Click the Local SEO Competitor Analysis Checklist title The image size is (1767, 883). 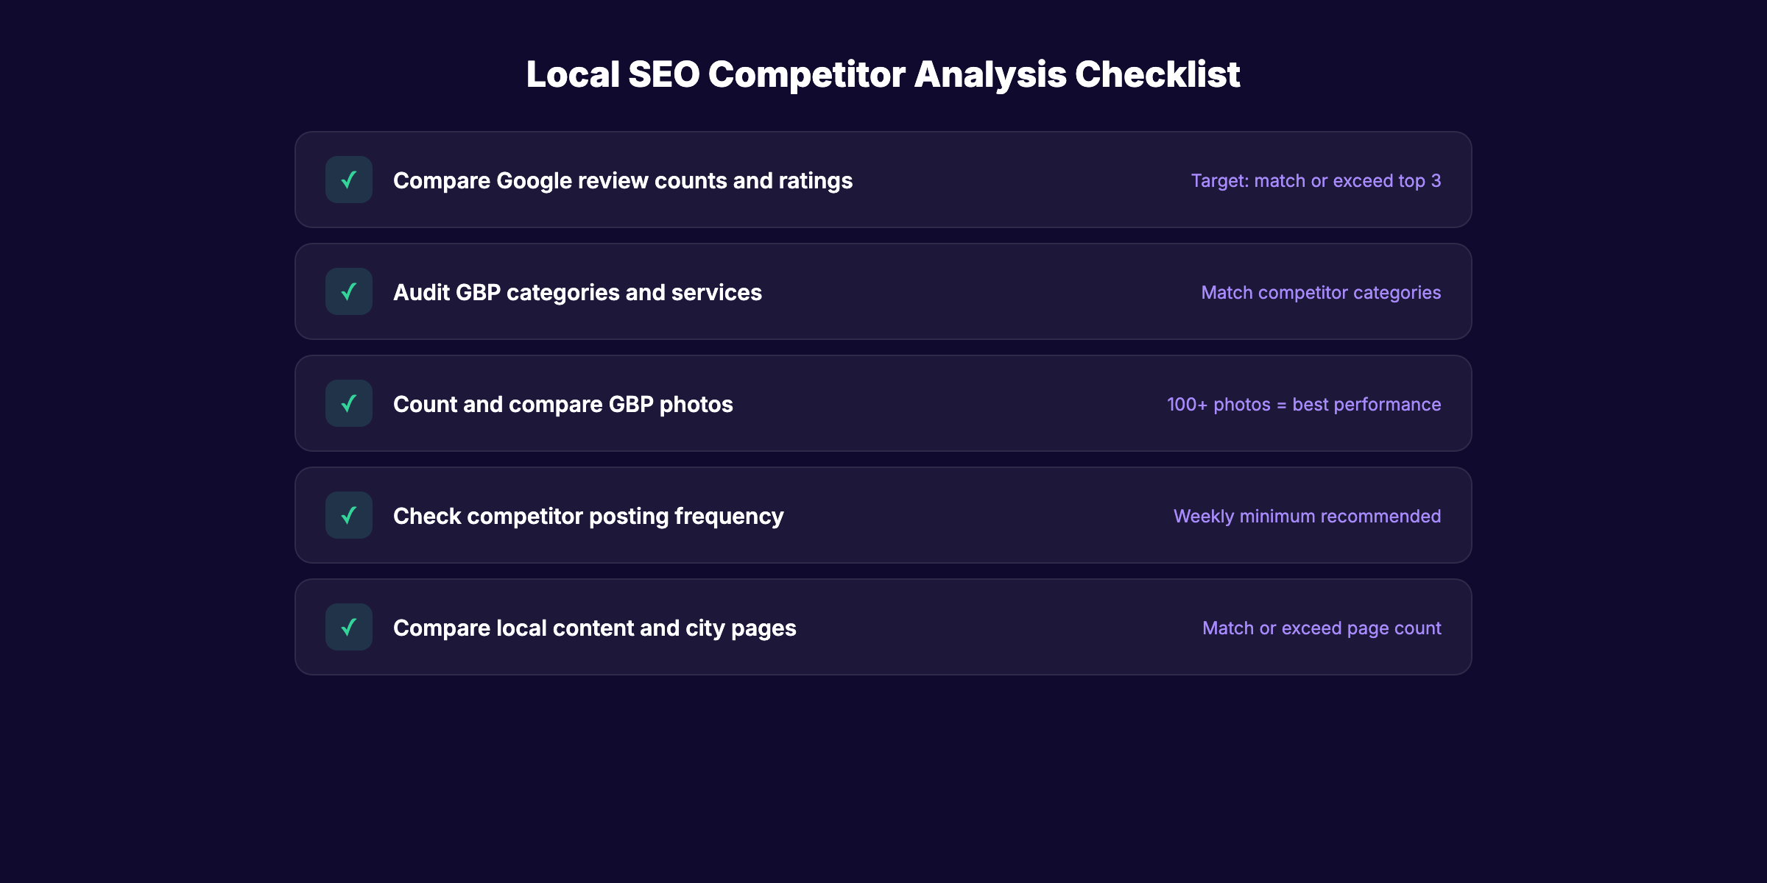[x=883, y=74]
